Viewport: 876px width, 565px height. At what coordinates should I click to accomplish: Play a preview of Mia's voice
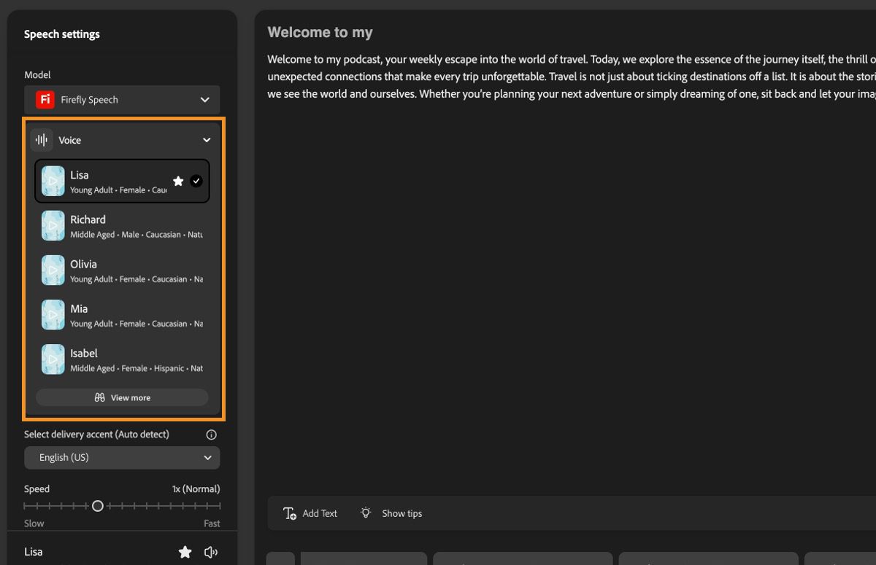(x=52, y=314)
